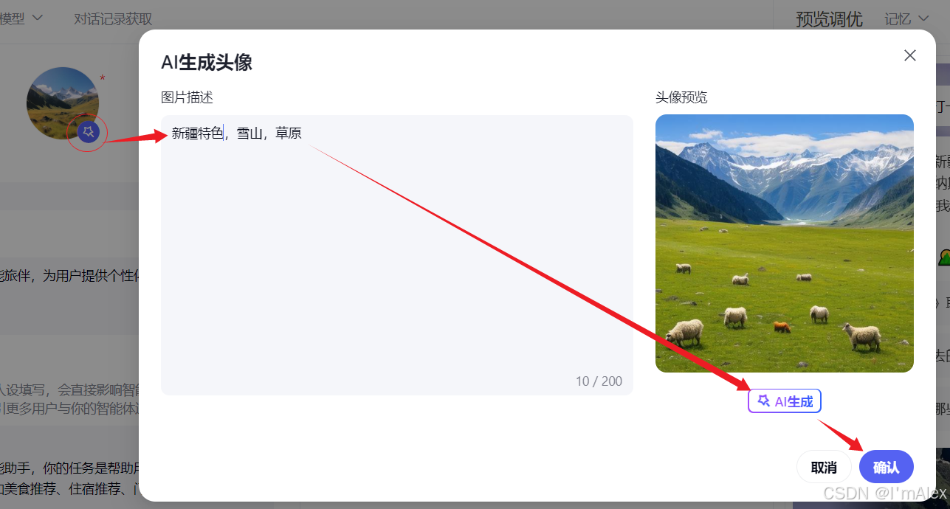This screenshot has height=509, width=950.
Task: Click the sparkle icon in AI生成 button
Action: tap(764, 401)
